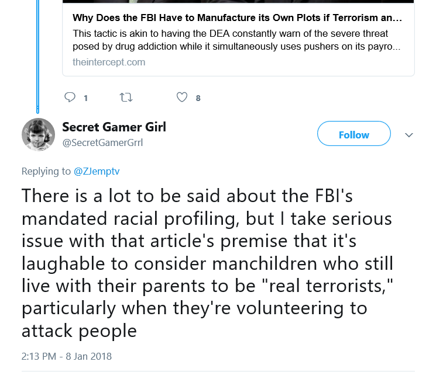This screenshot has height=372, width=443.
Task: Click the article preview image strip
Action: [238, 1]
